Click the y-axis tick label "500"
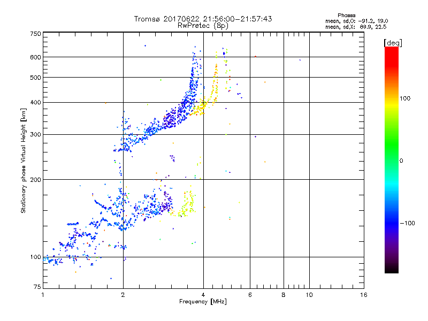Image resolution: width=428 pixels, height=321 pixels. [35, 78]
